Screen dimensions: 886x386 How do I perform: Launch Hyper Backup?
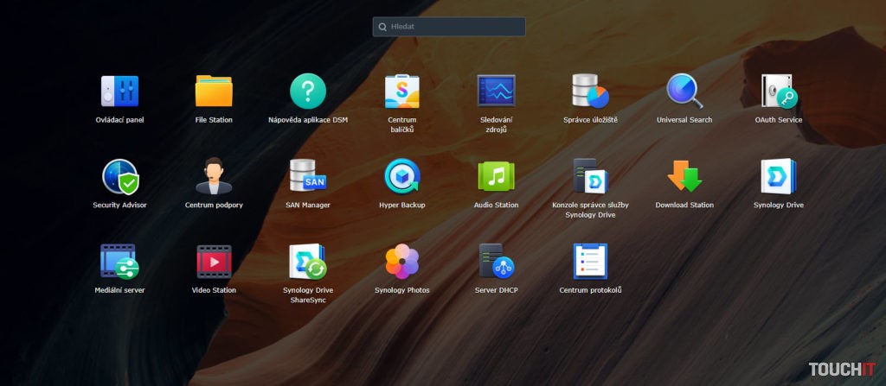[402, 176]
